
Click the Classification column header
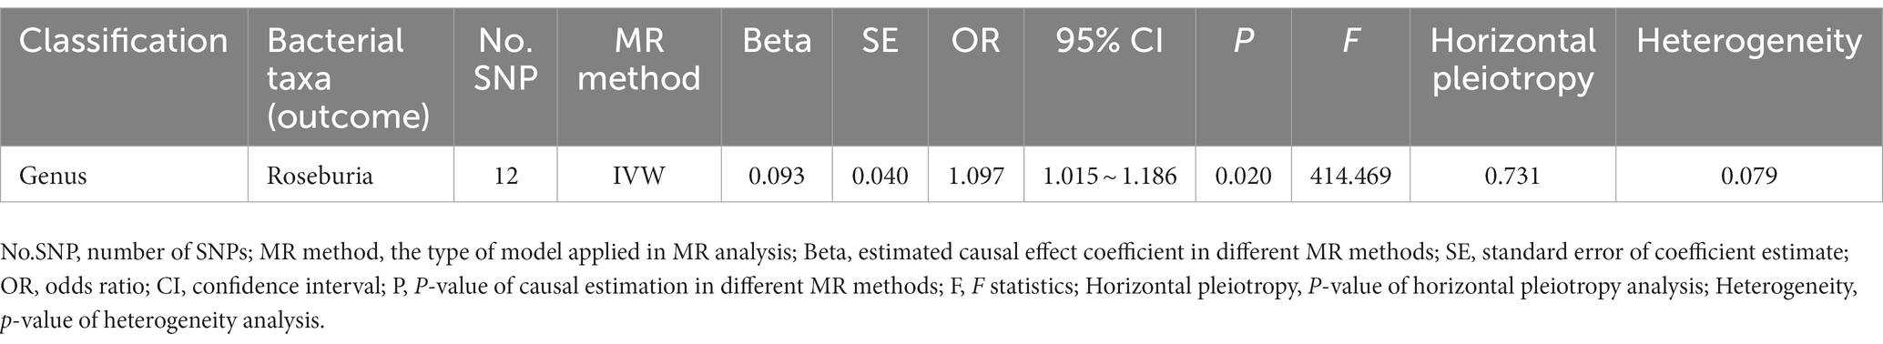coord(124,42)
